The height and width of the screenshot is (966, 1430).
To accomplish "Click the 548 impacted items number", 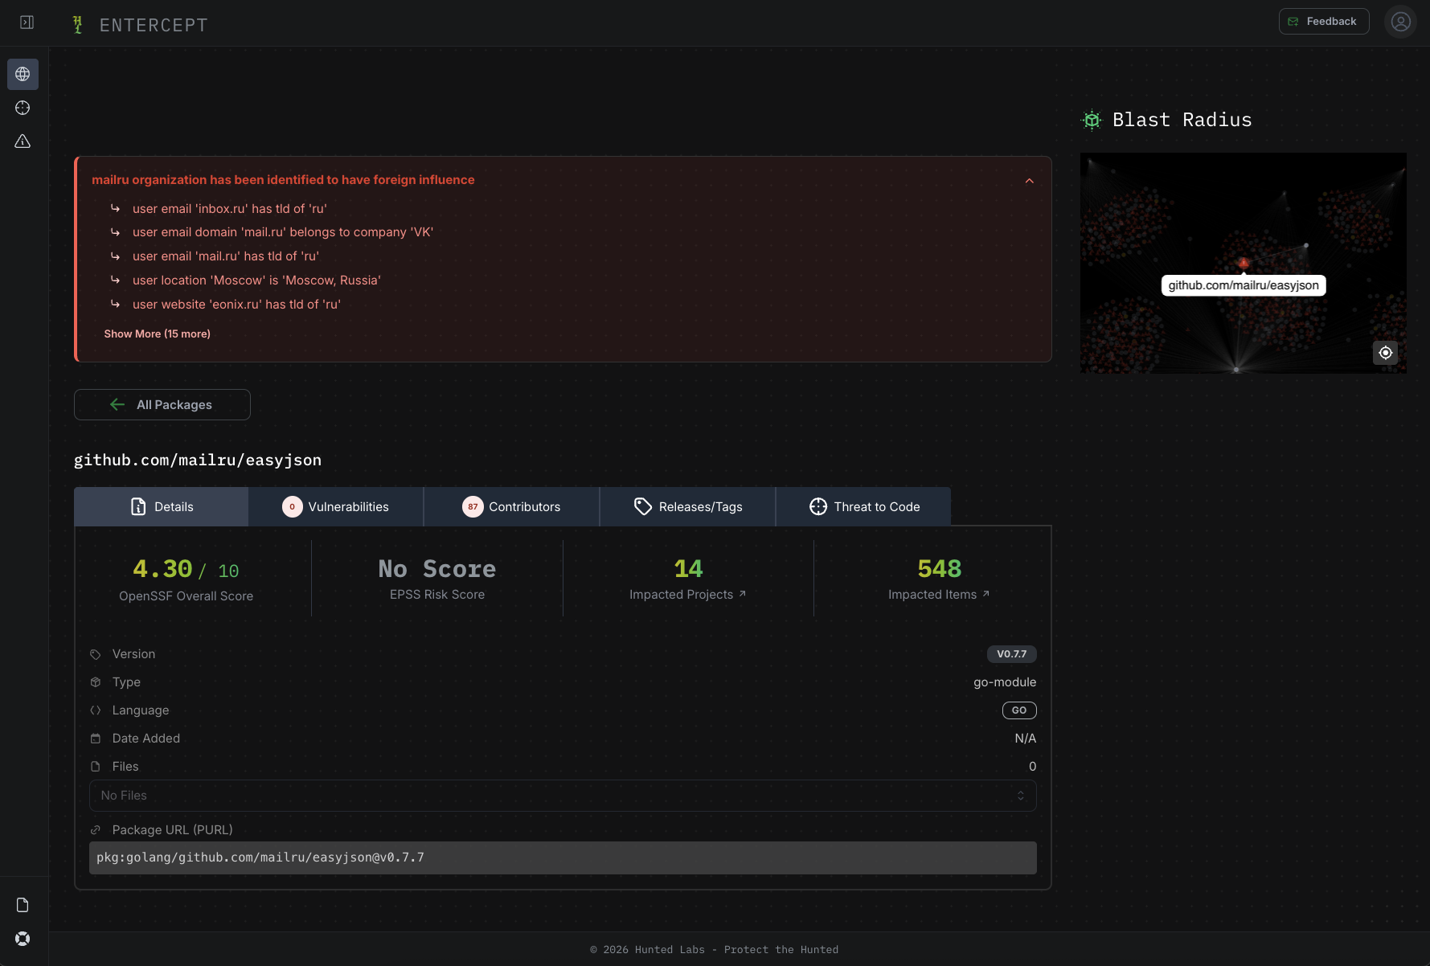I will pos(940,569).
